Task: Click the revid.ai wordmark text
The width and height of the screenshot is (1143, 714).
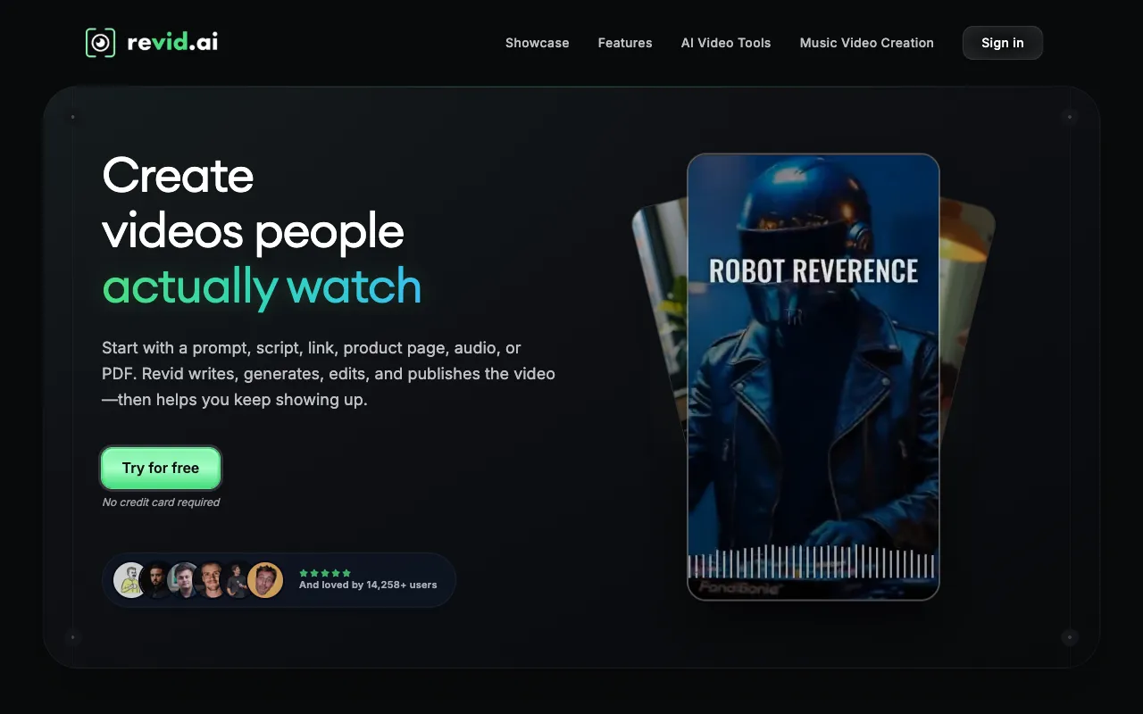Action: (172, 42)
